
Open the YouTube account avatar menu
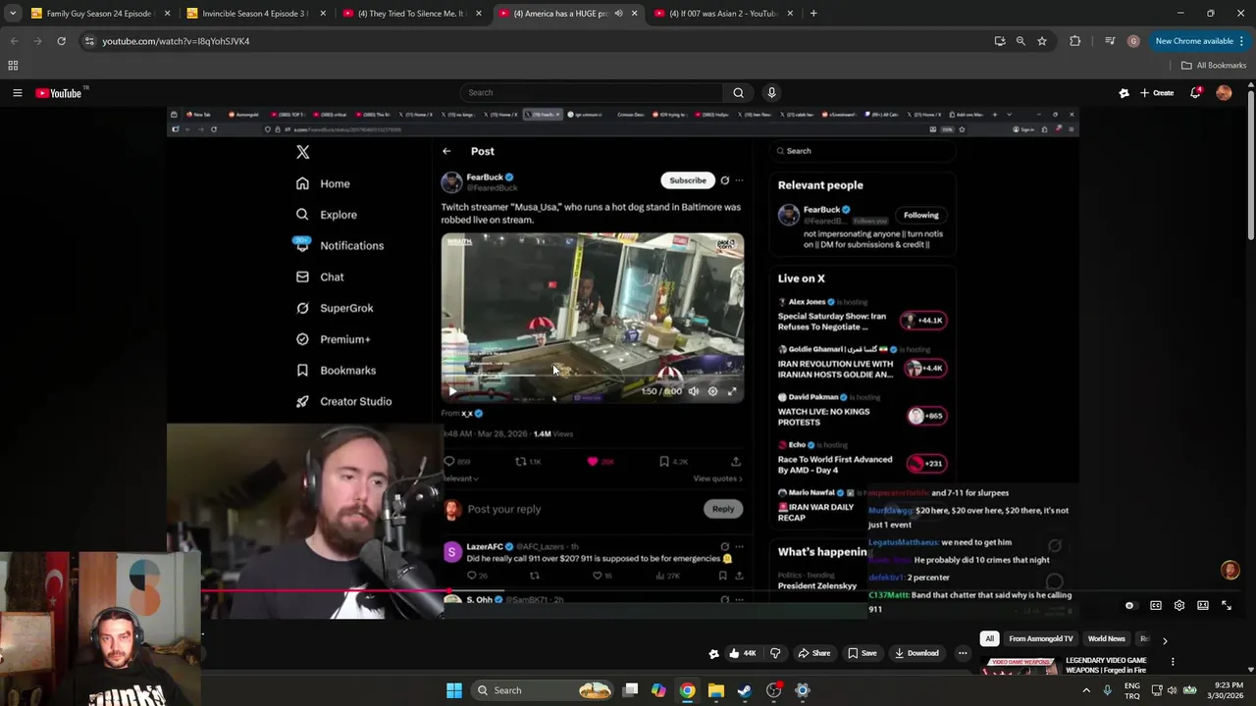pos(1224,93)
